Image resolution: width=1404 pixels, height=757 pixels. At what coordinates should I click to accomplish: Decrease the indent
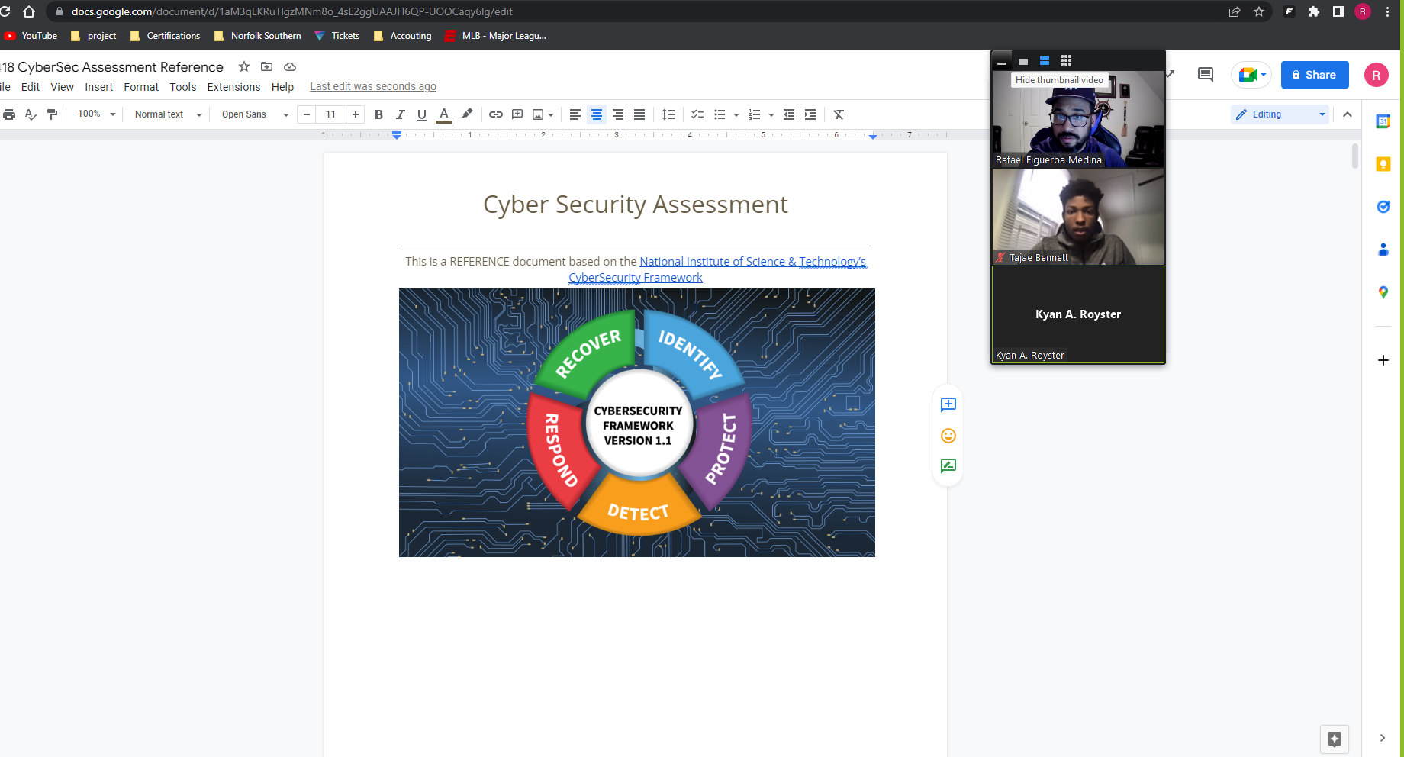789,114
